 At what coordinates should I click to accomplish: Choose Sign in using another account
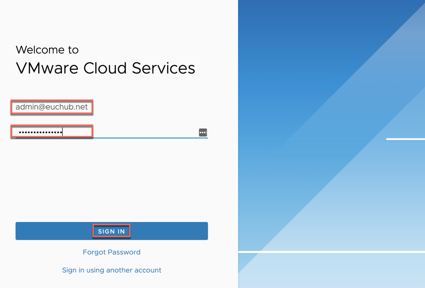click(x=112, y=270)
